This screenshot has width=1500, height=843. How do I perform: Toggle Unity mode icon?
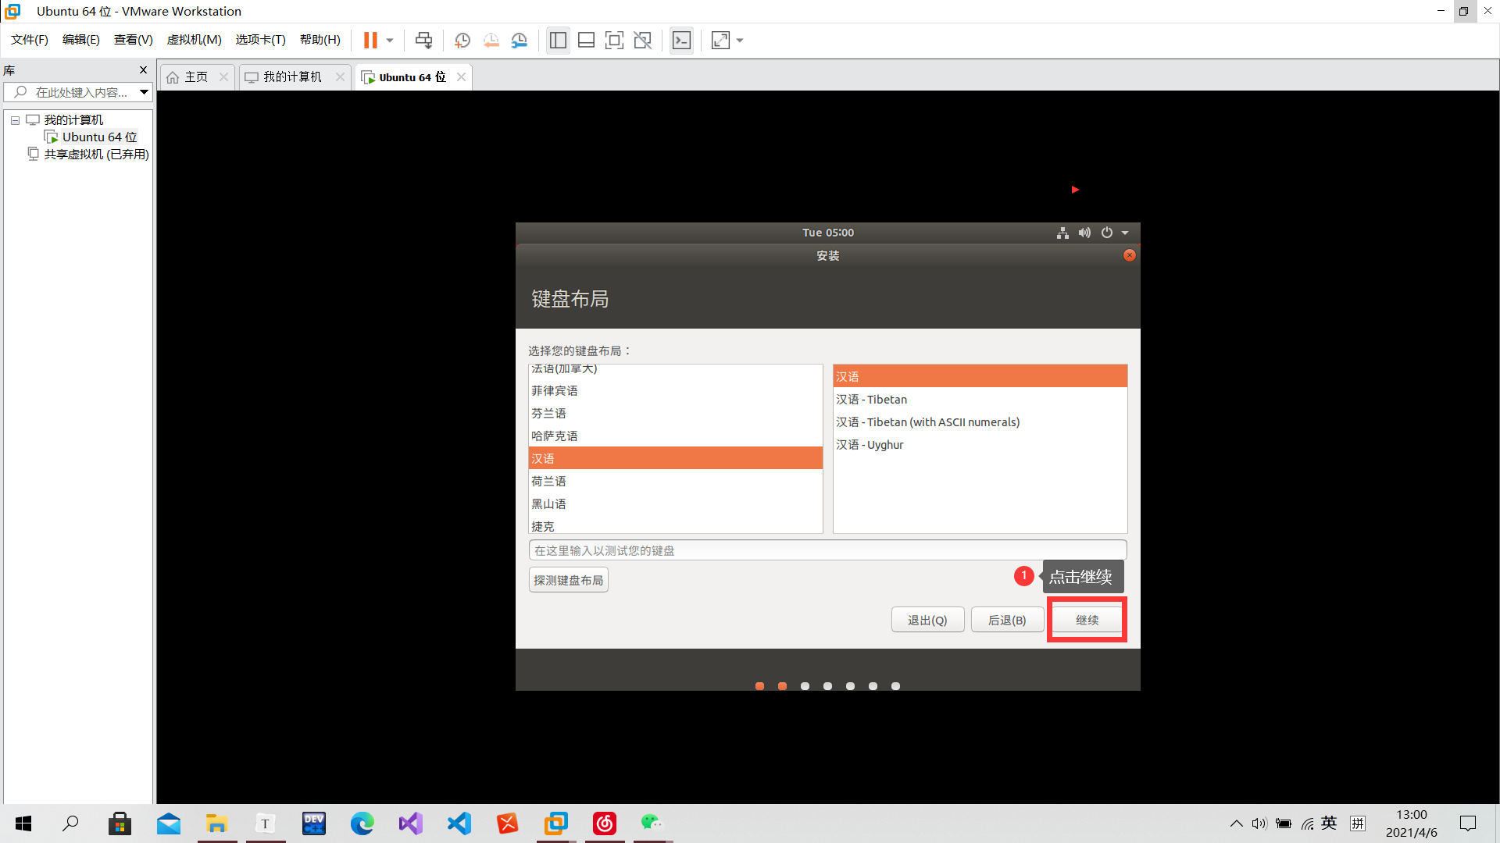coord(642,41)
